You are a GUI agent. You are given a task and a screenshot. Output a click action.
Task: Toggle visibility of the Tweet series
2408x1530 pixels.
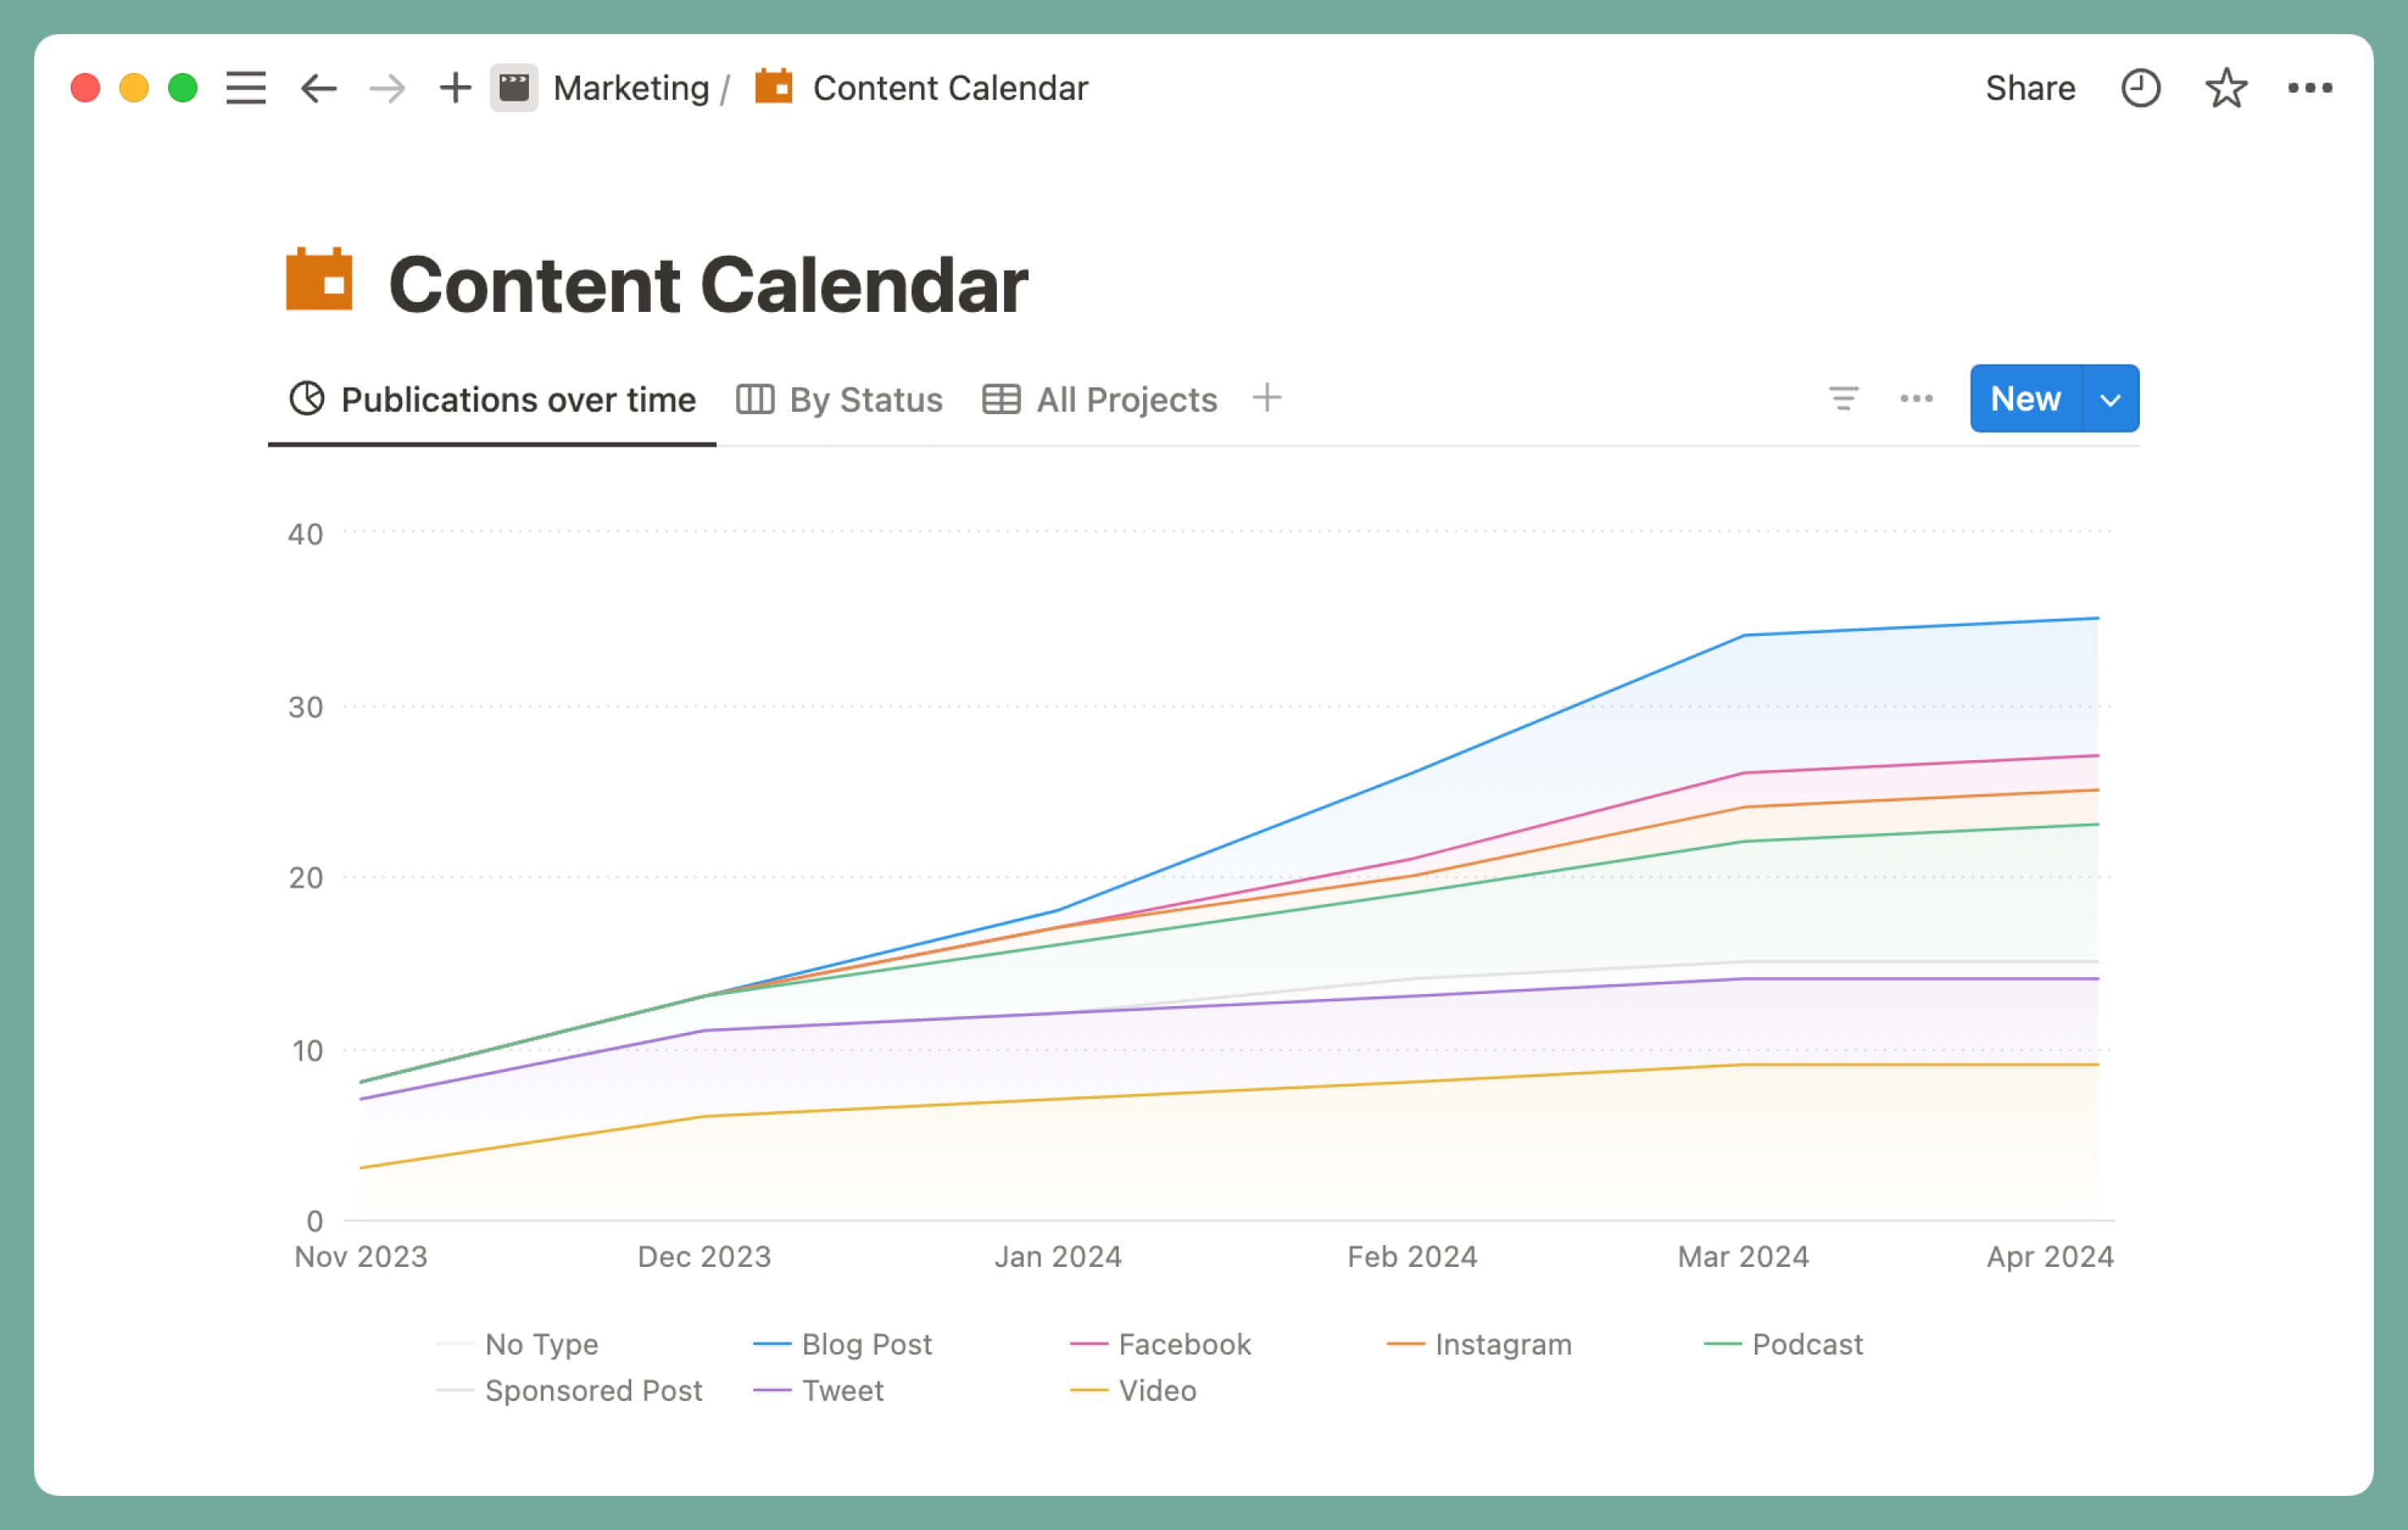pyautogui.click(x=842, y=1390)
